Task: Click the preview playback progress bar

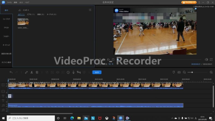Action: point(159,59)
